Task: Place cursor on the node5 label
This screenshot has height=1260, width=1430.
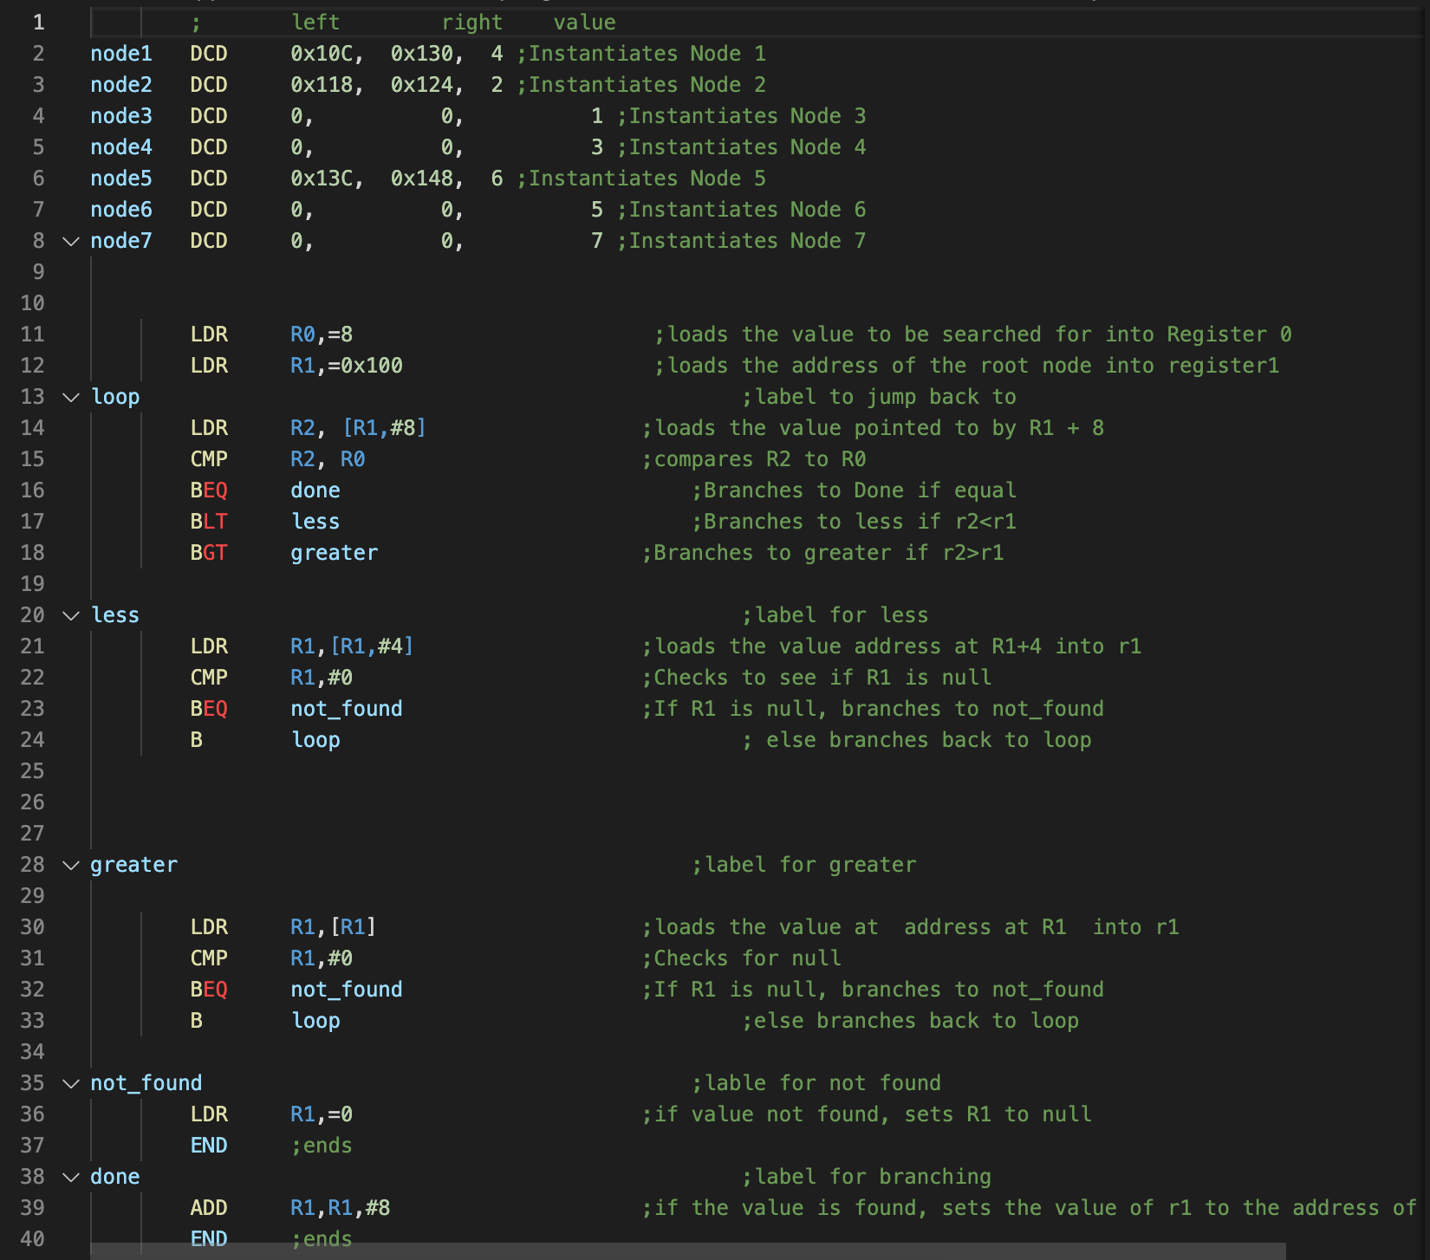Action: coord(121,179)
